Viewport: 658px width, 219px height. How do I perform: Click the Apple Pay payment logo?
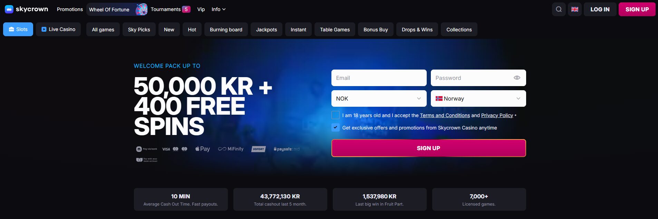[x=203, y=149]
